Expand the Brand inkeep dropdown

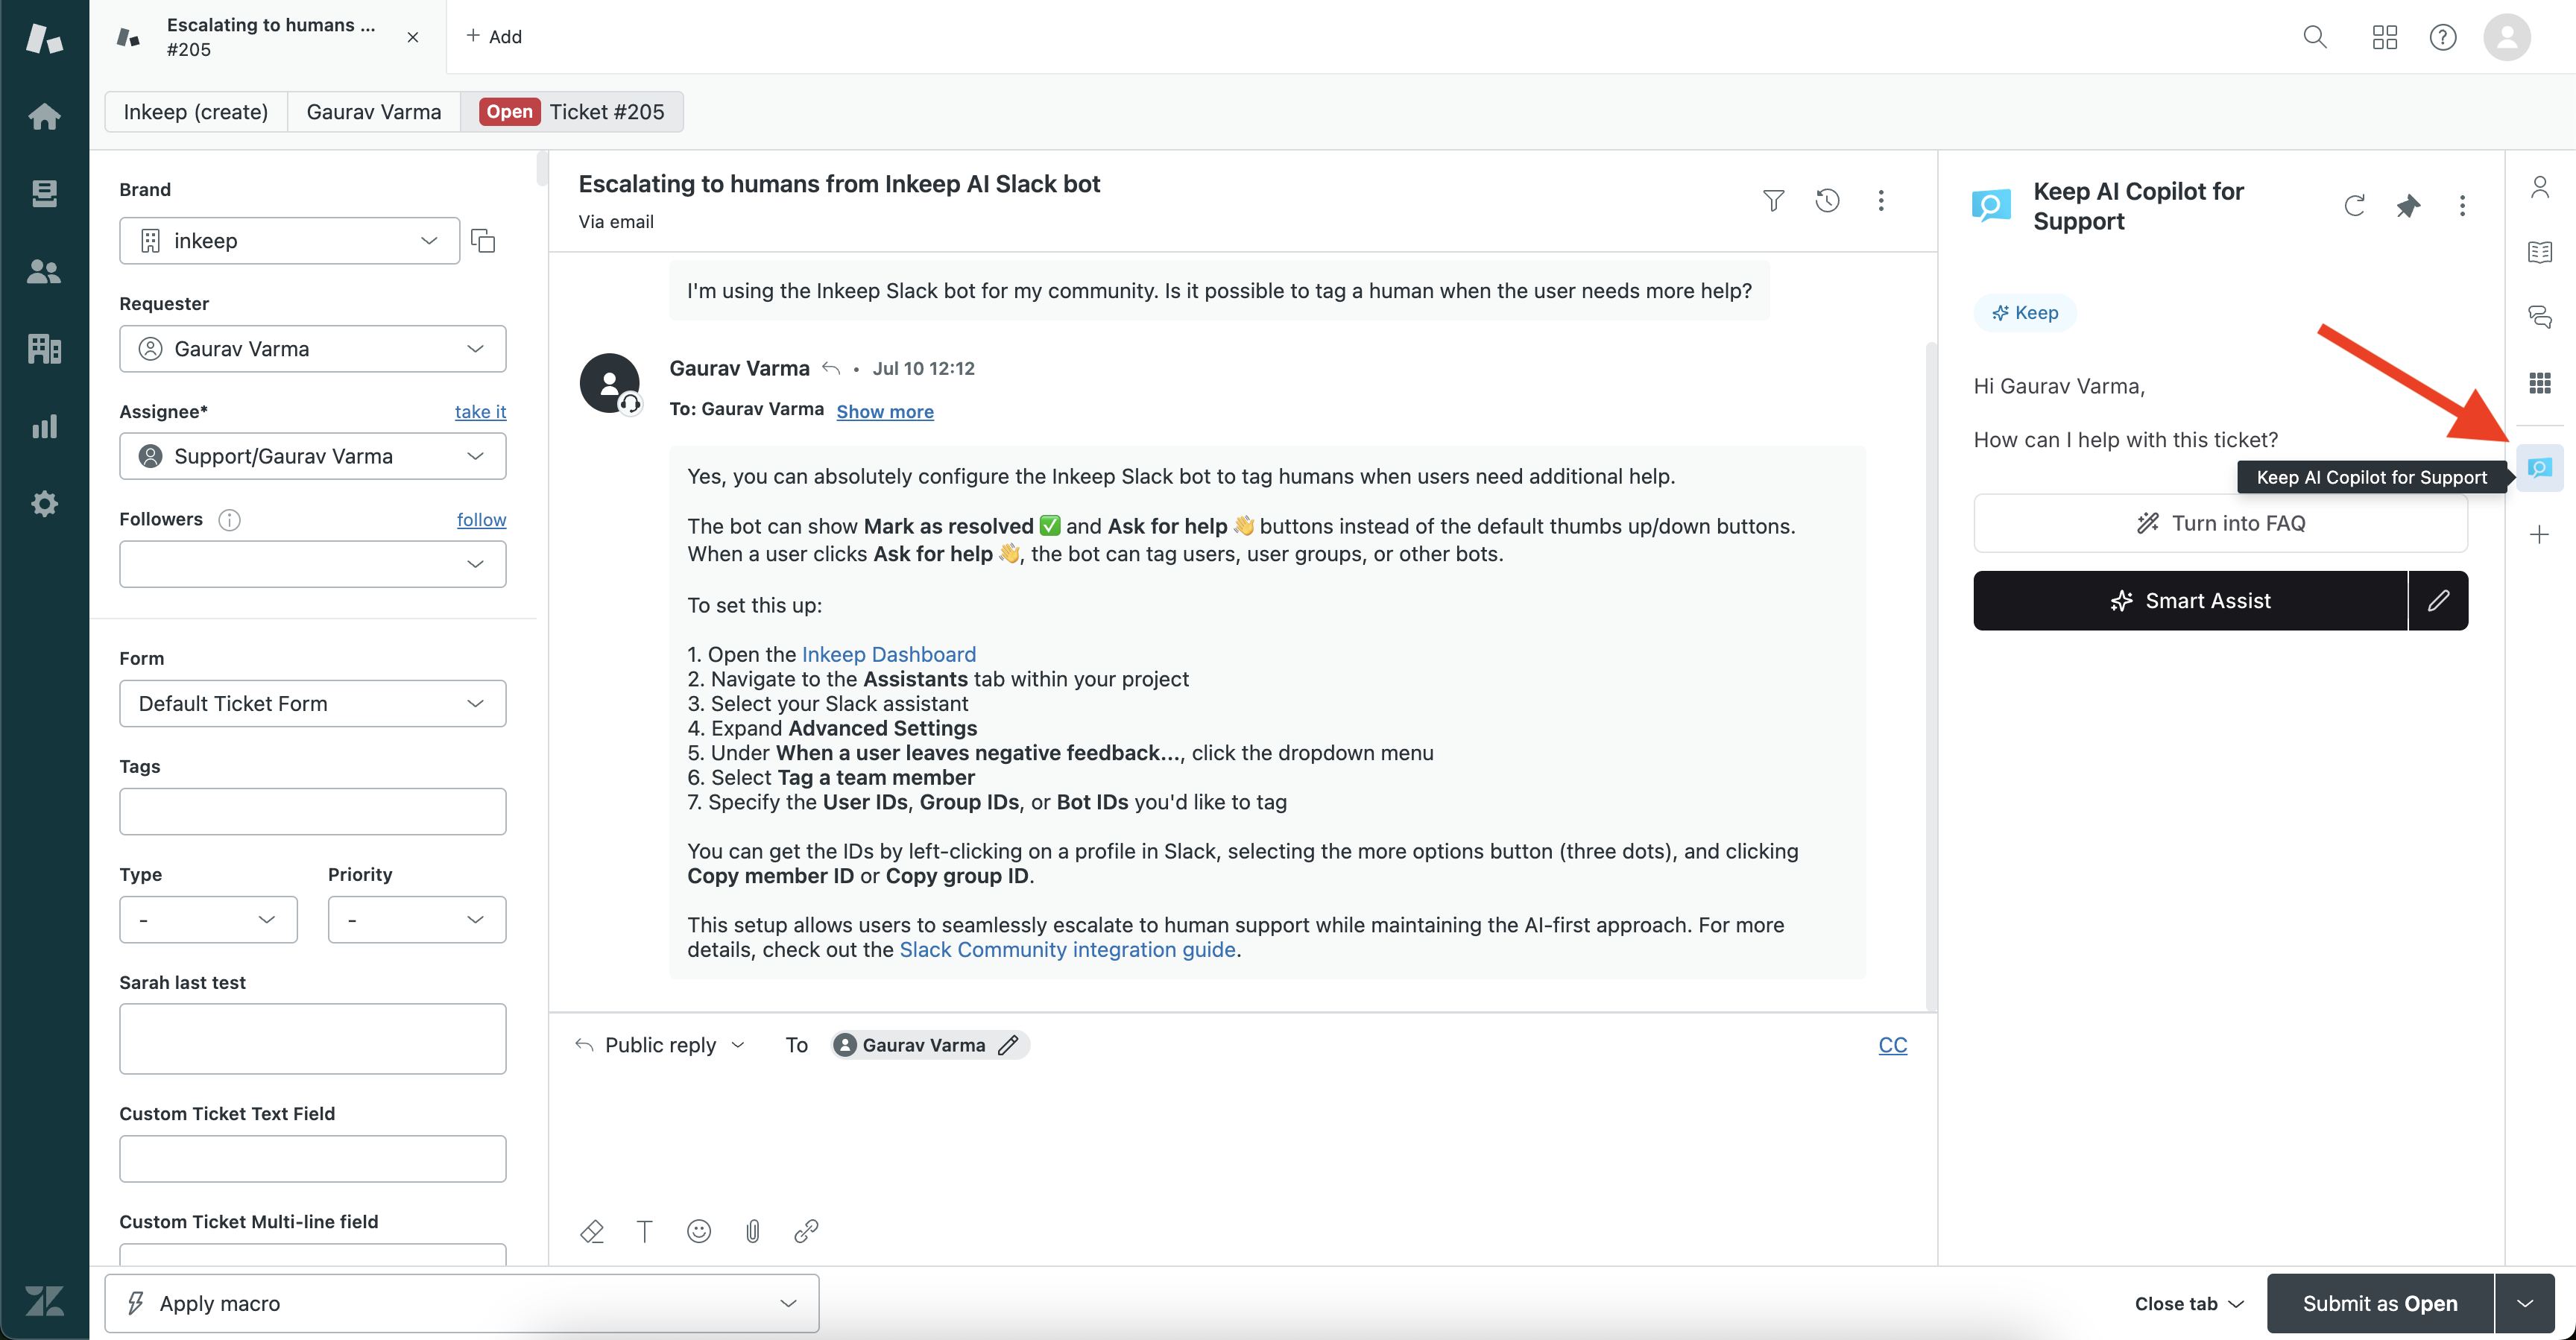[x=289, y=241]
